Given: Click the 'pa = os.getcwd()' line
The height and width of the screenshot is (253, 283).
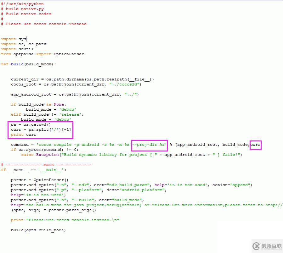Looking at the screenshot, I should pyautogui.click(x=31, y=125).
